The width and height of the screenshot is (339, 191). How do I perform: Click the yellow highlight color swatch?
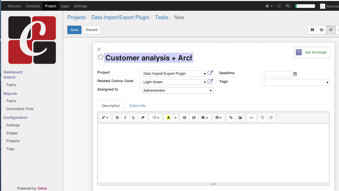pyautogui.click(x=168, y=118)
